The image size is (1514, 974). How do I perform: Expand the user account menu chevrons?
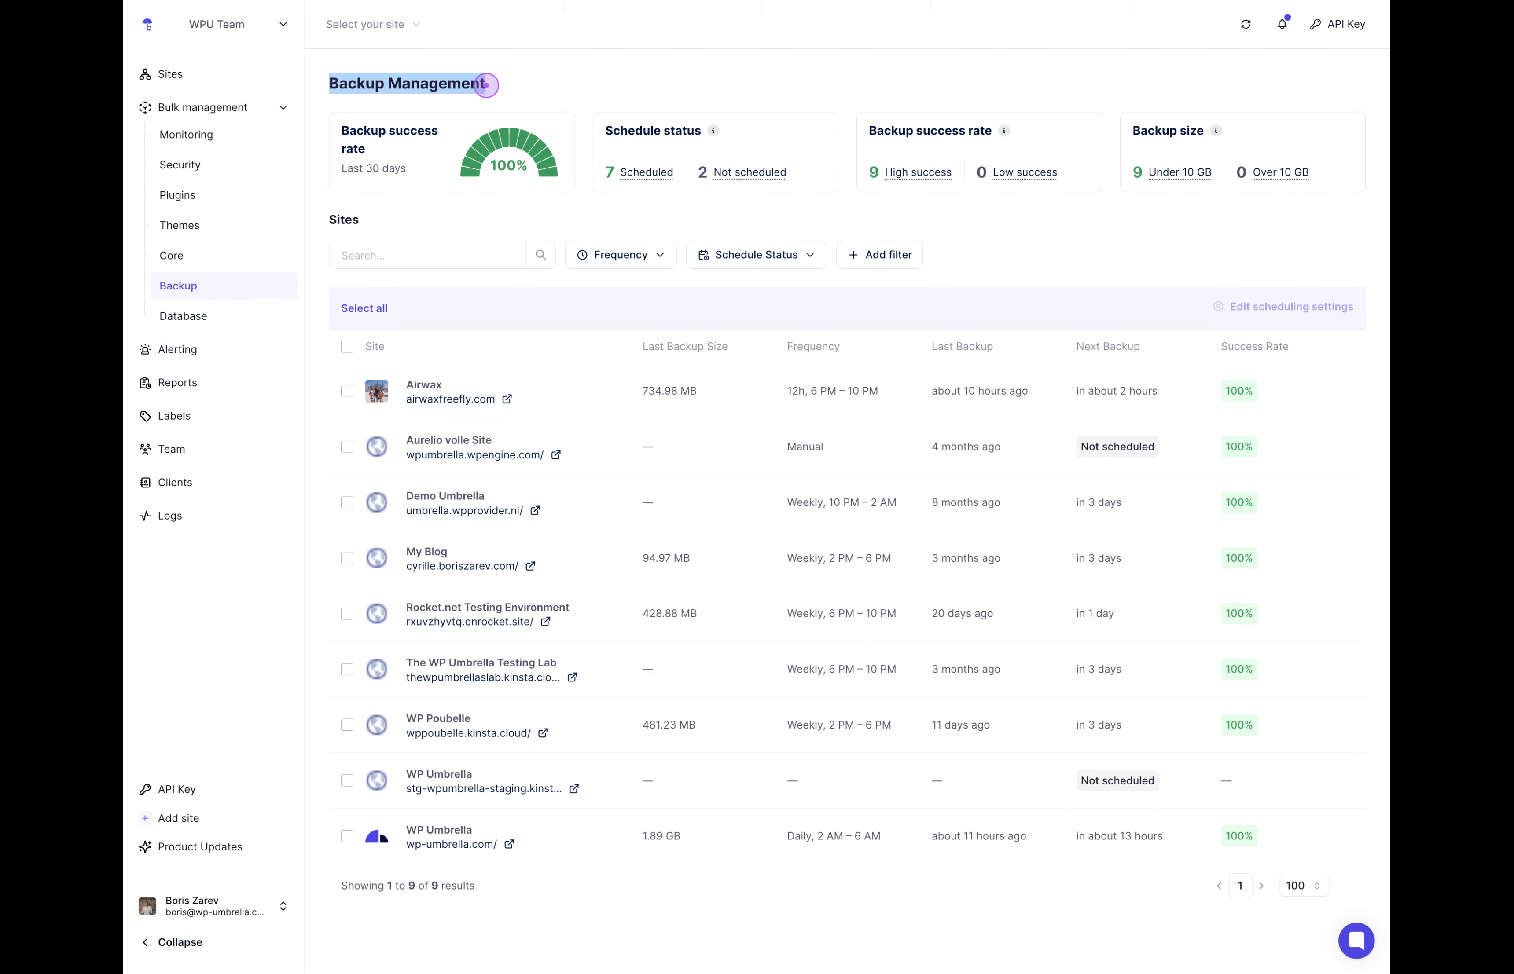click(283, 906)
